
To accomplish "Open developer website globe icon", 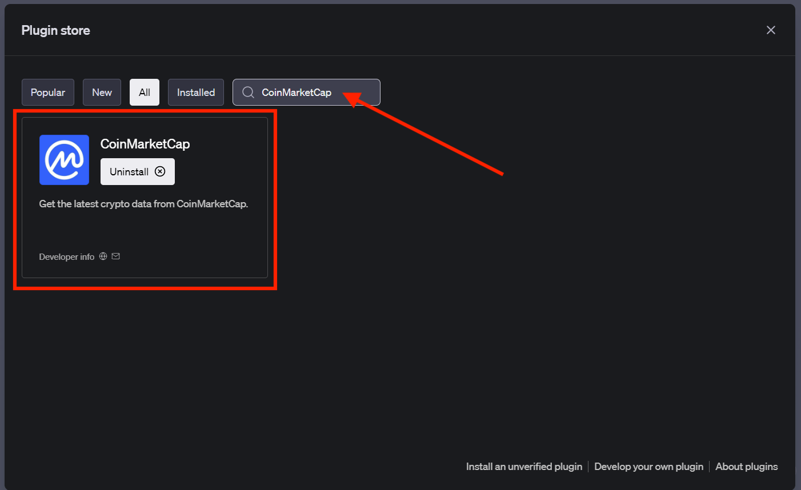I will tap(103, 256).
